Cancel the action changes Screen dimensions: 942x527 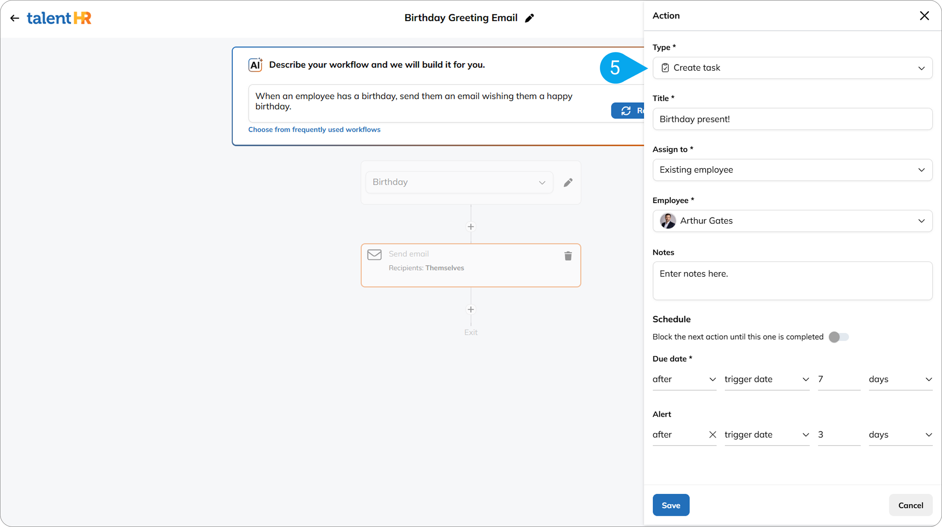(x=910, y=505)
